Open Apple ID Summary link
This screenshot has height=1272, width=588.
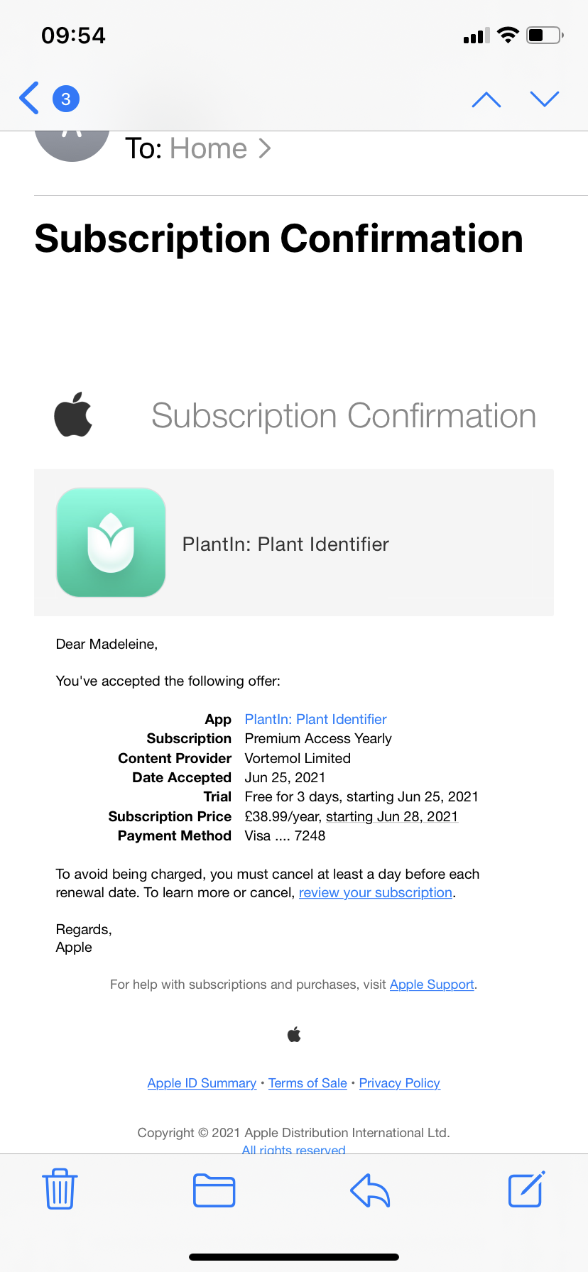pos(202,1083)
